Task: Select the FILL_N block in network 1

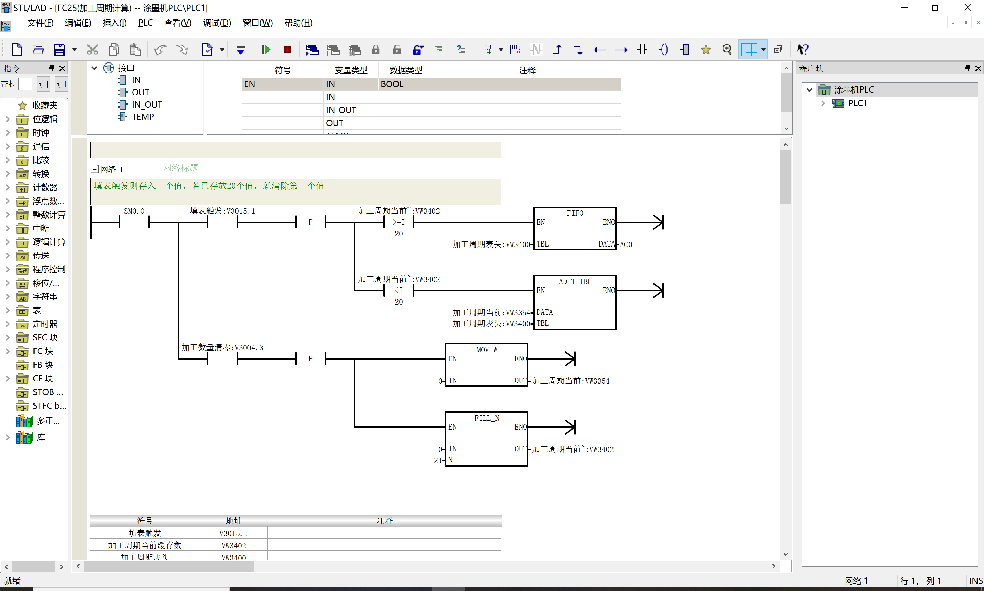Action: point(487,439)
